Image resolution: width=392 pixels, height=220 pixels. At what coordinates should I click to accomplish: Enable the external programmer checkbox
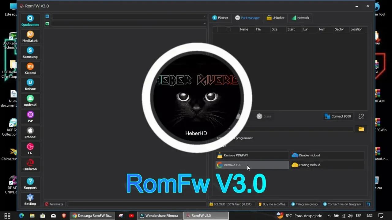215,138
